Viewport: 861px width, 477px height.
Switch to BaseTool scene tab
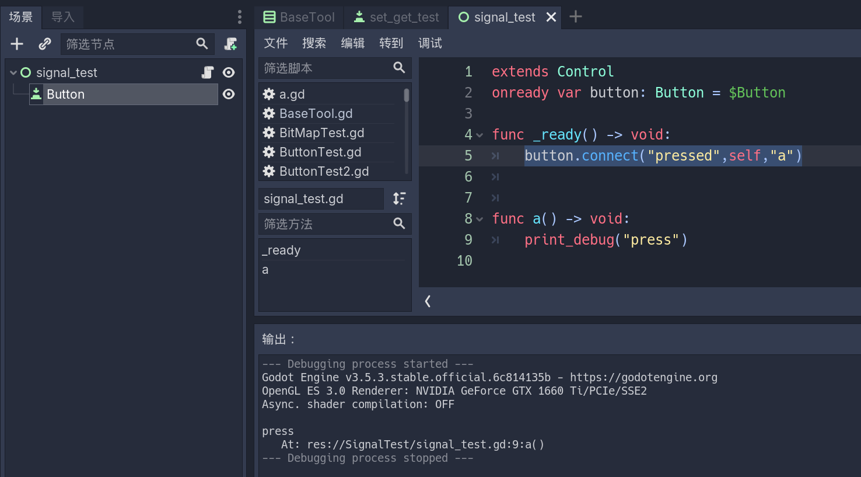[299, 17]
